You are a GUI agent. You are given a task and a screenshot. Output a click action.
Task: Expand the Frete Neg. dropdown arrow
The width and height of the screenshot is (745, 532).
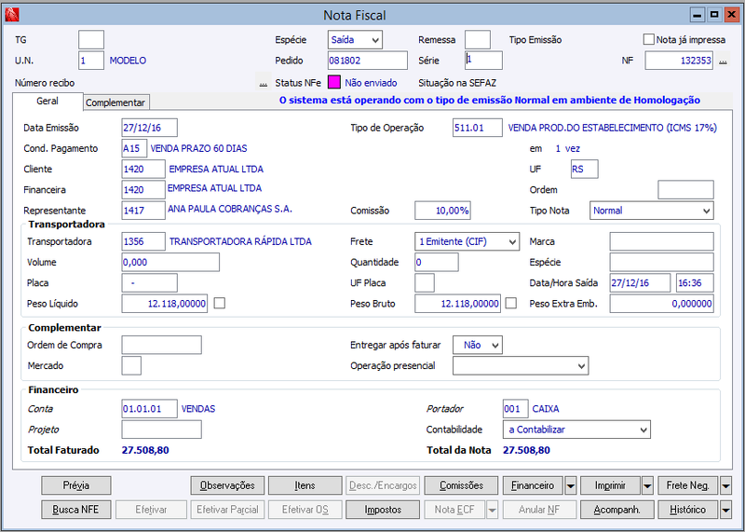pyautogui.click(x=725, y=486)
